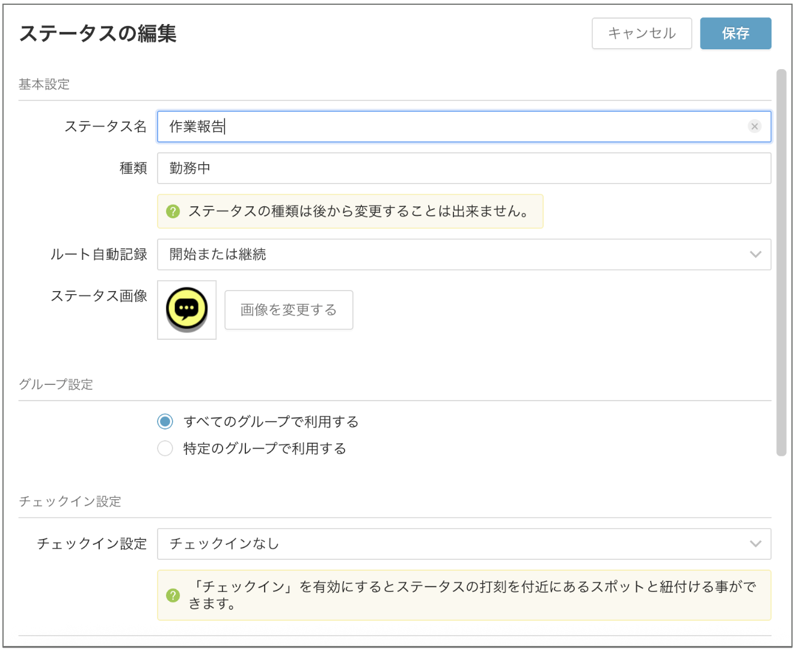Click the 画像を変更する button

(x=289, y=310)
